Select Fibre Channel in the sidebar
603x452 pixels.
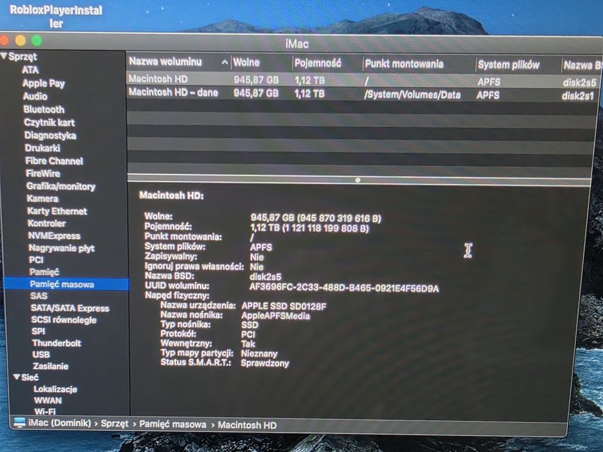pos(54,161)
